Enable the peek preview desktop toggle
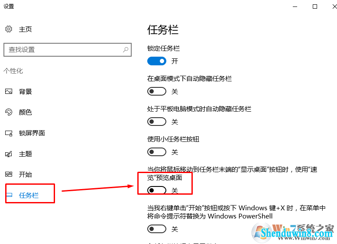The width and height of the screenshot is (337, 244). tap(157, 190)
